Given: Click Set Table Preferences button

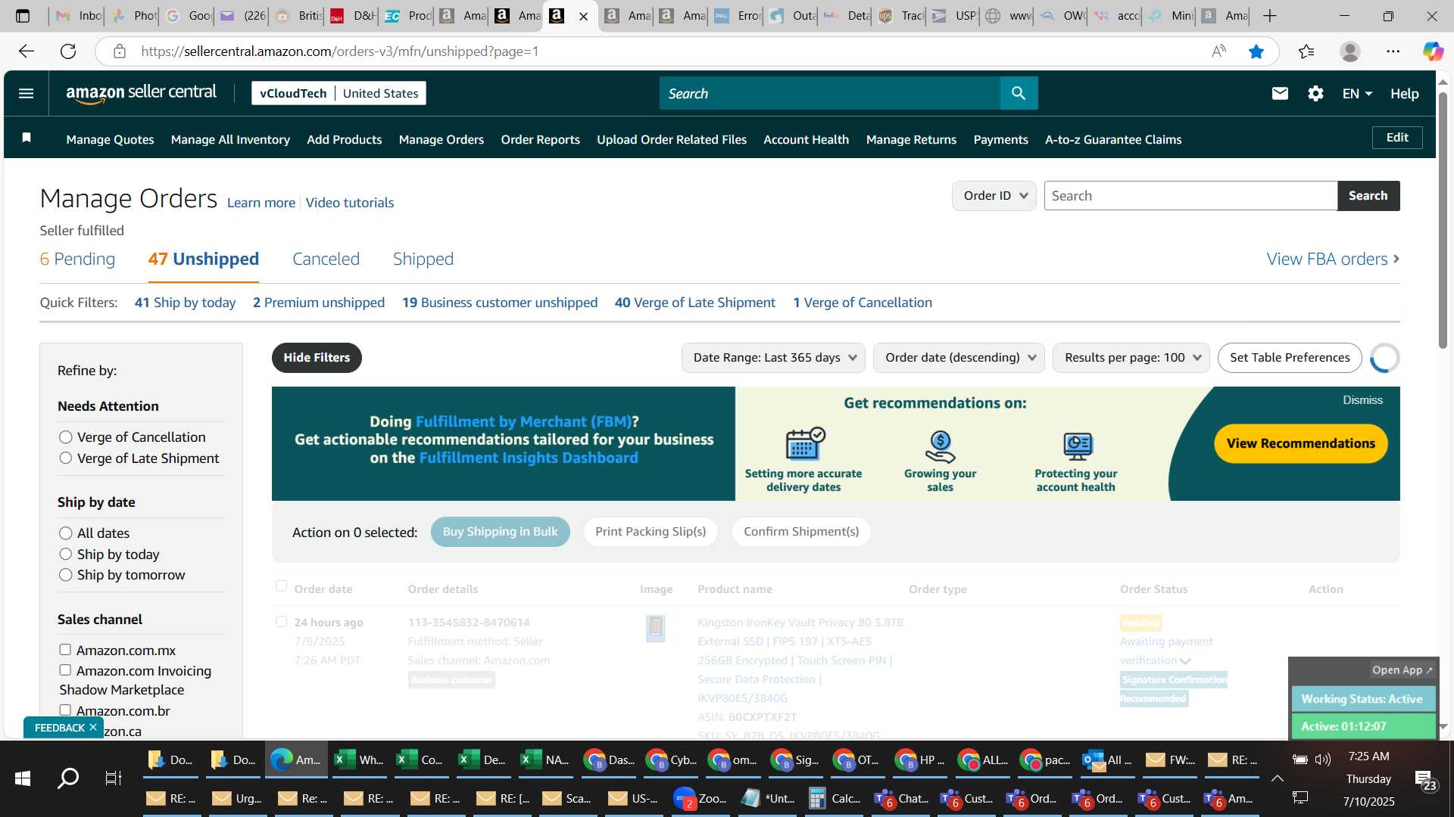Looking at the screenshot, I should (x=1290, y=358).
